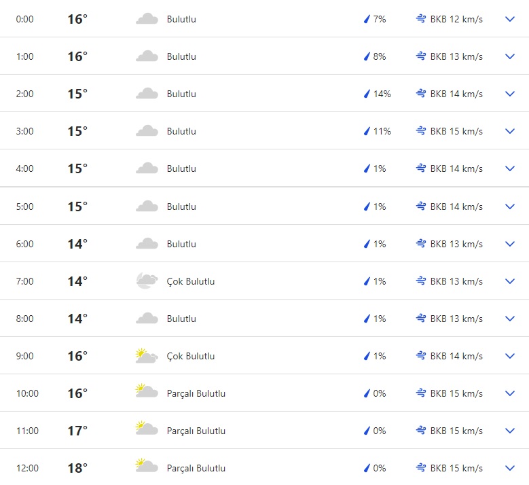Click the cloud icon in the 5:00 row
529x485 pixels.
point(147,206)
